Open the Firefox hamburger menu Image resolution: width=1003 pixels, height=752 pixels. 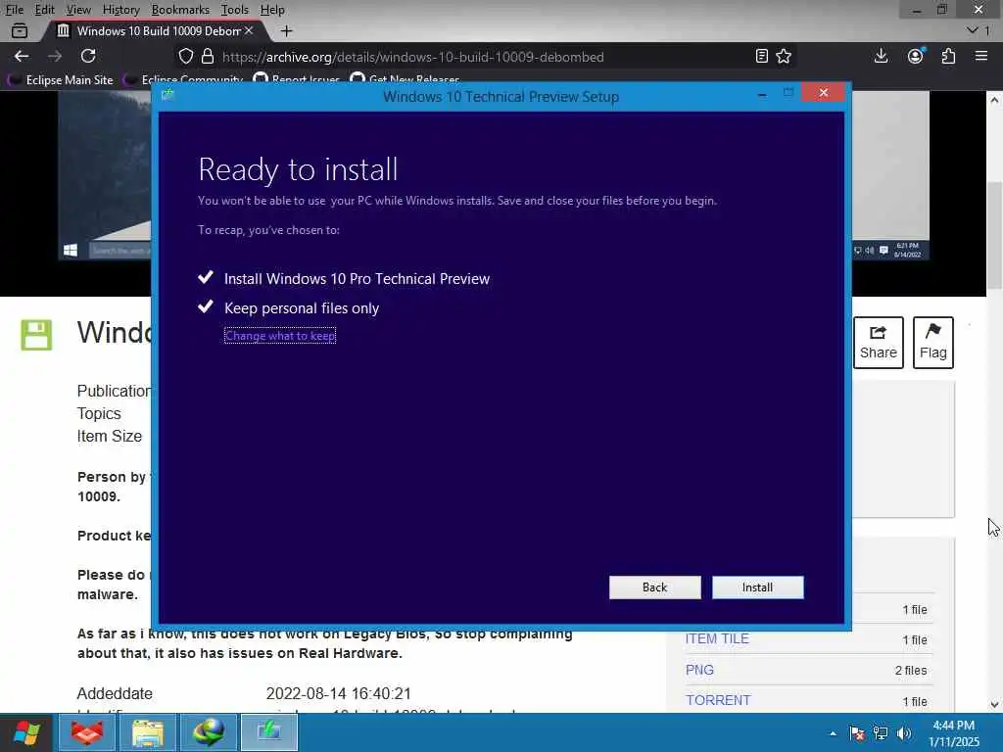(981, 56)
